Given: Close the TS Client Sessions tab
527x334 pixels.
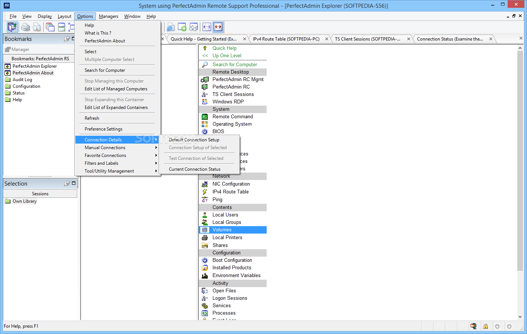Looking at the screenshot, I should point(409,39).
